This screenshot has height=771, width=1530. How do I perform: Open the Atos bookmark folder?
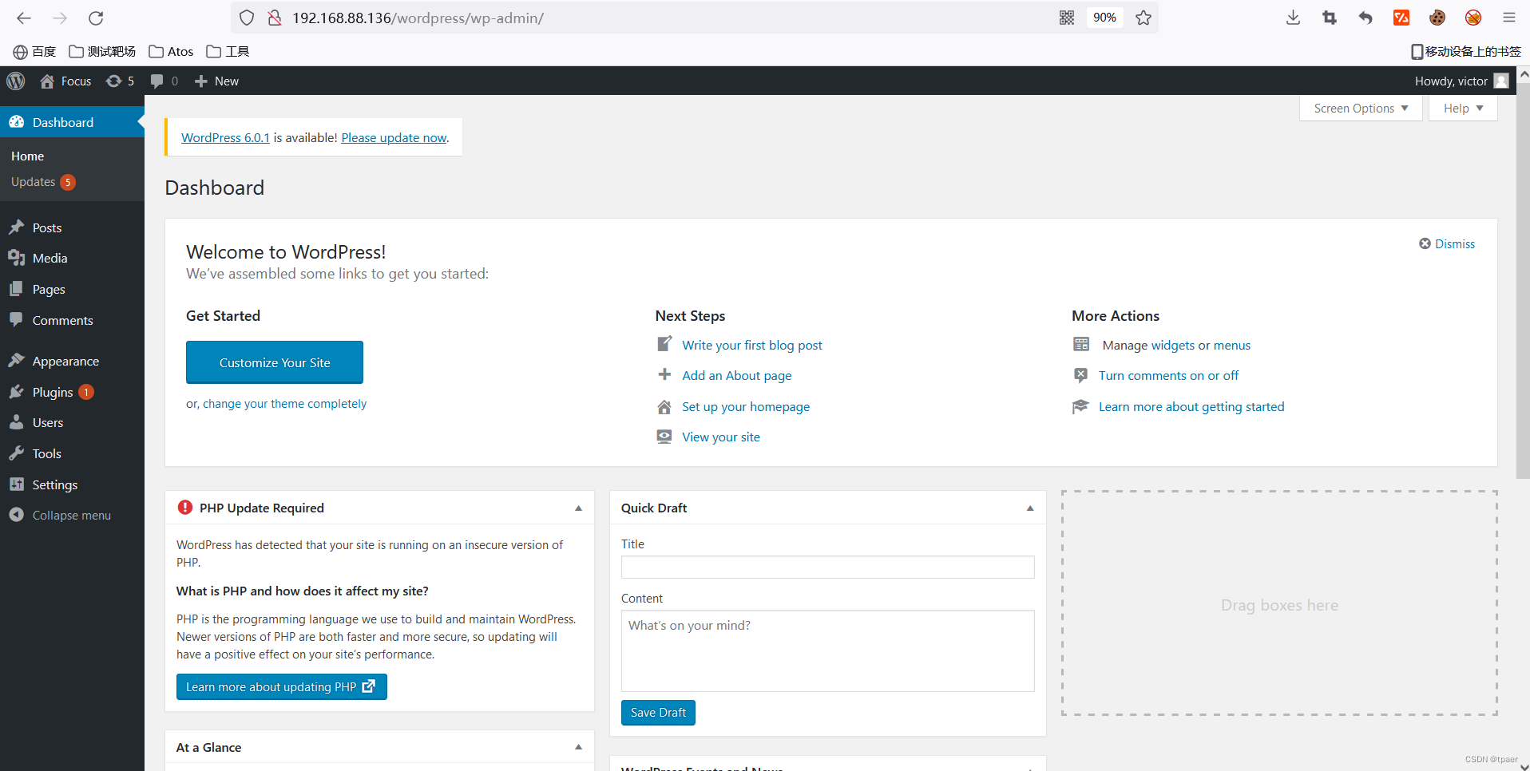[171, 51]
